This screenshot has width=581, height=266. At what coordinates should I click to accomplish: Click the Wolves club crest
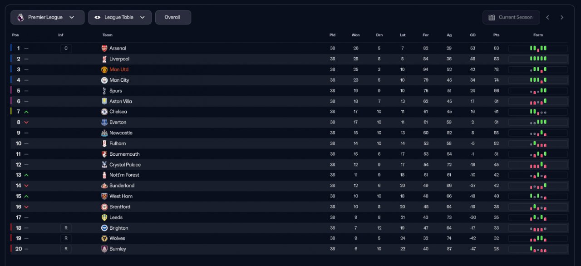[104, 238]
